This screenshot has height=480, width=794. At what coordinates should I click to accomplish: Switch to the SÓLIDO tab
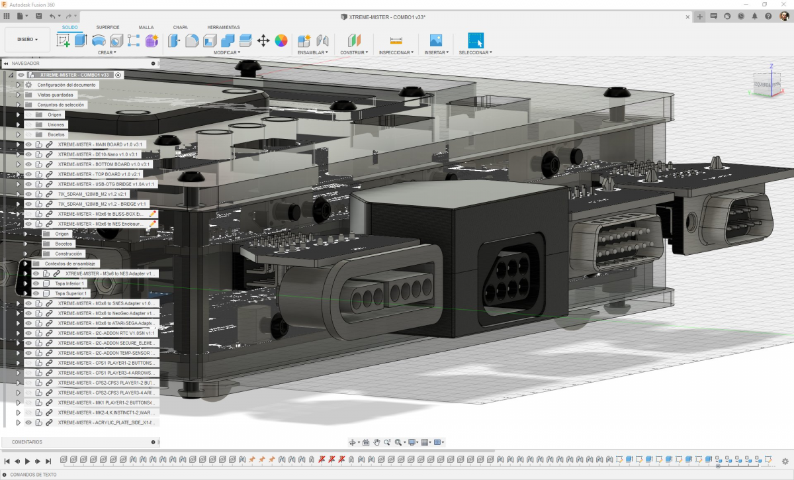(x=69, y=27)
